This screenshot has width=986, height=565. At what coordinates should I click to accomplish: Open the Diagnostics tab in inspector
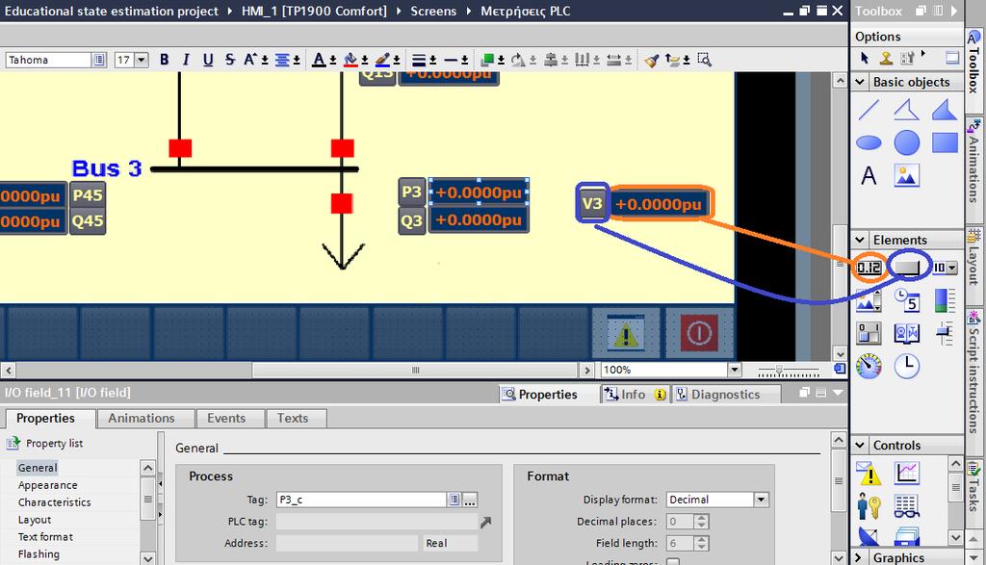click(x=726, y=394)
